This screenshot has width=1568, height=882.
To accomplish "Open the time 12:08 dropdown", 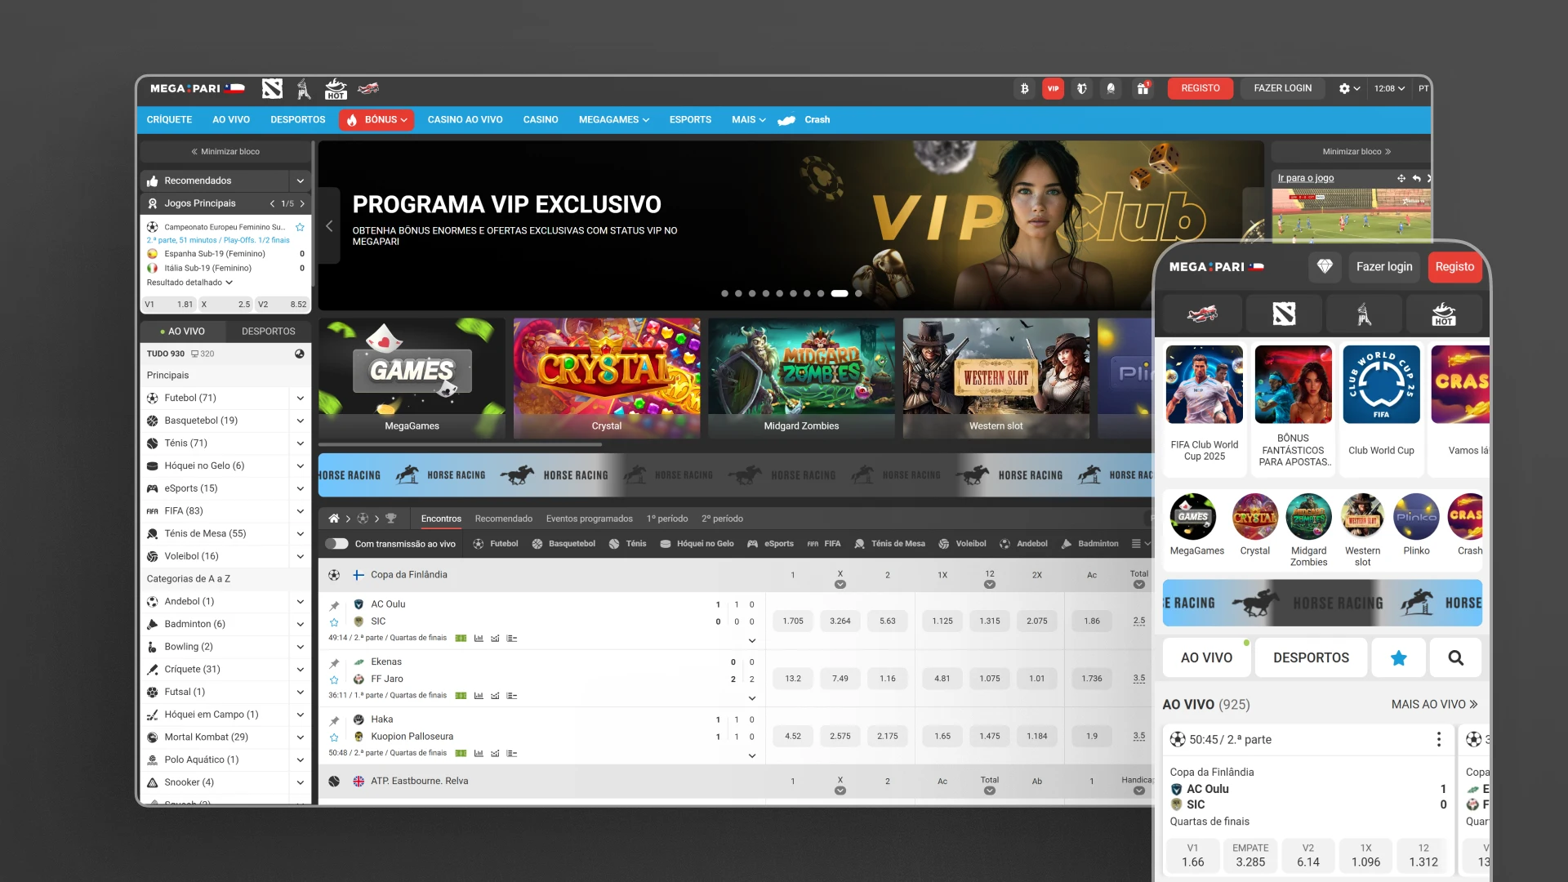I will (x=1388, y=88).
